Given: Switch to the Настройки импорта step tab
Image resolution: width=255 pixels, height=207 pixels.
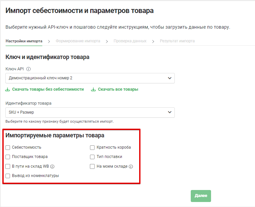Looking at the screenshot, I should click(x=24, y=41).
